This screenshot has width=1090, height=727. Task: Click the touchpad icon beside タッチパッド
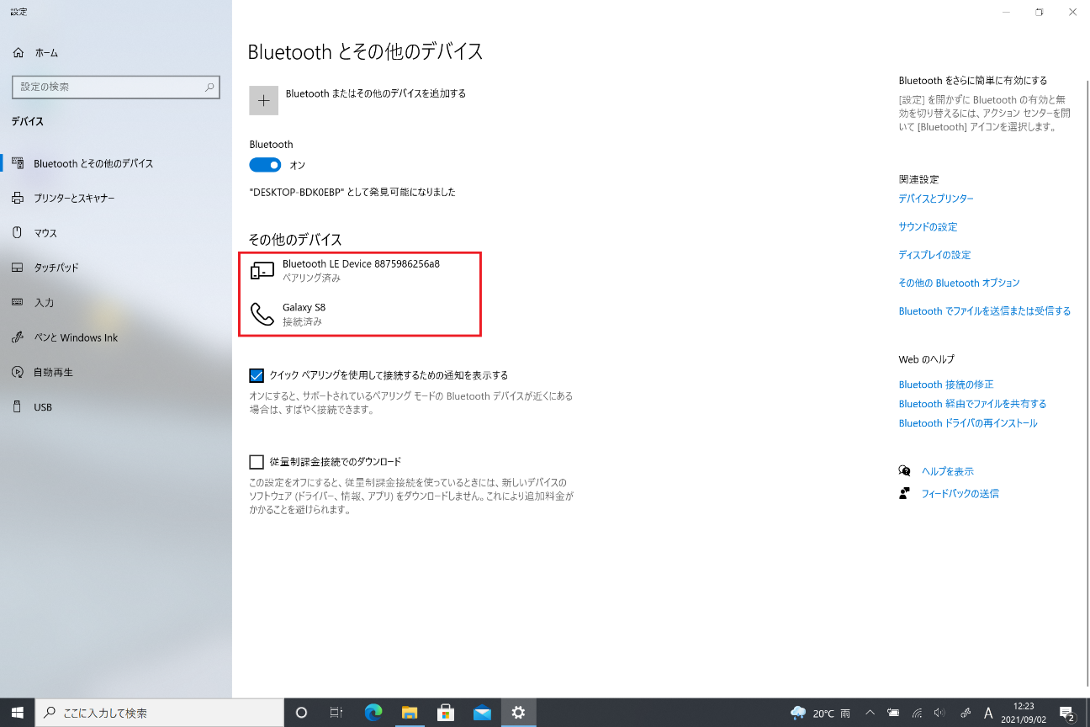(18, 268)
